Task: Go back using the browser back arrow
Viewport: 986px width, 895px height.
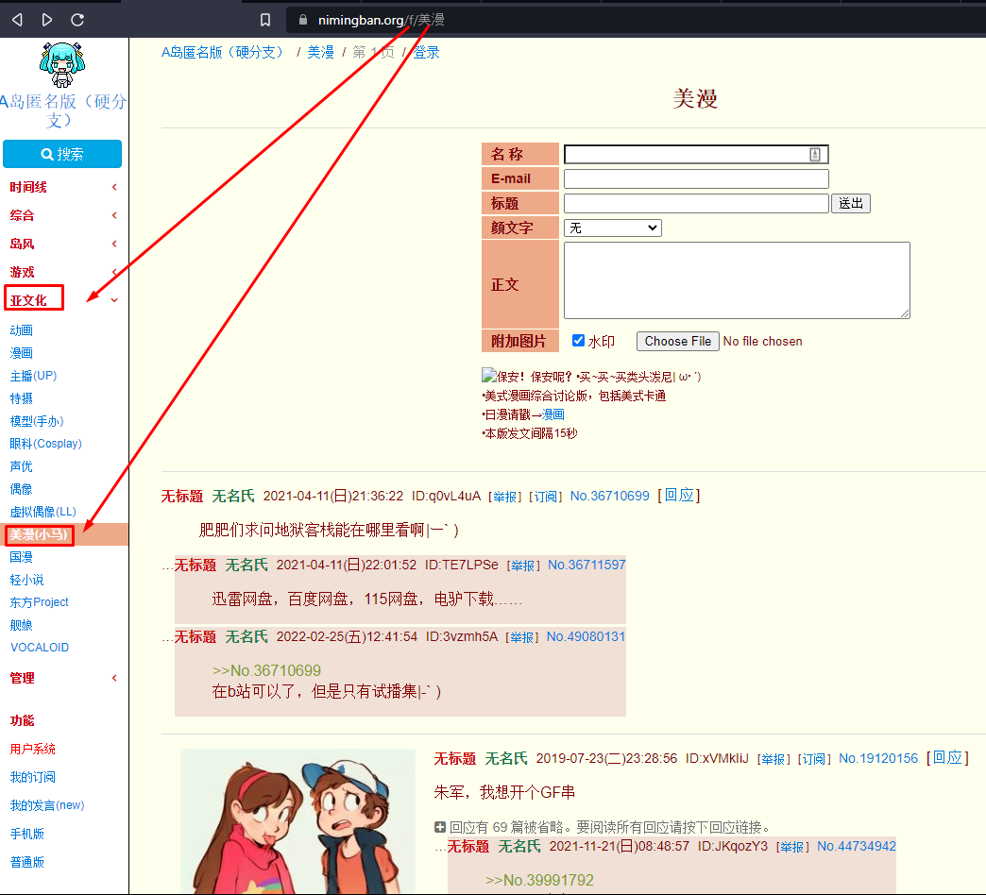Action: click(x=18, y=20)
